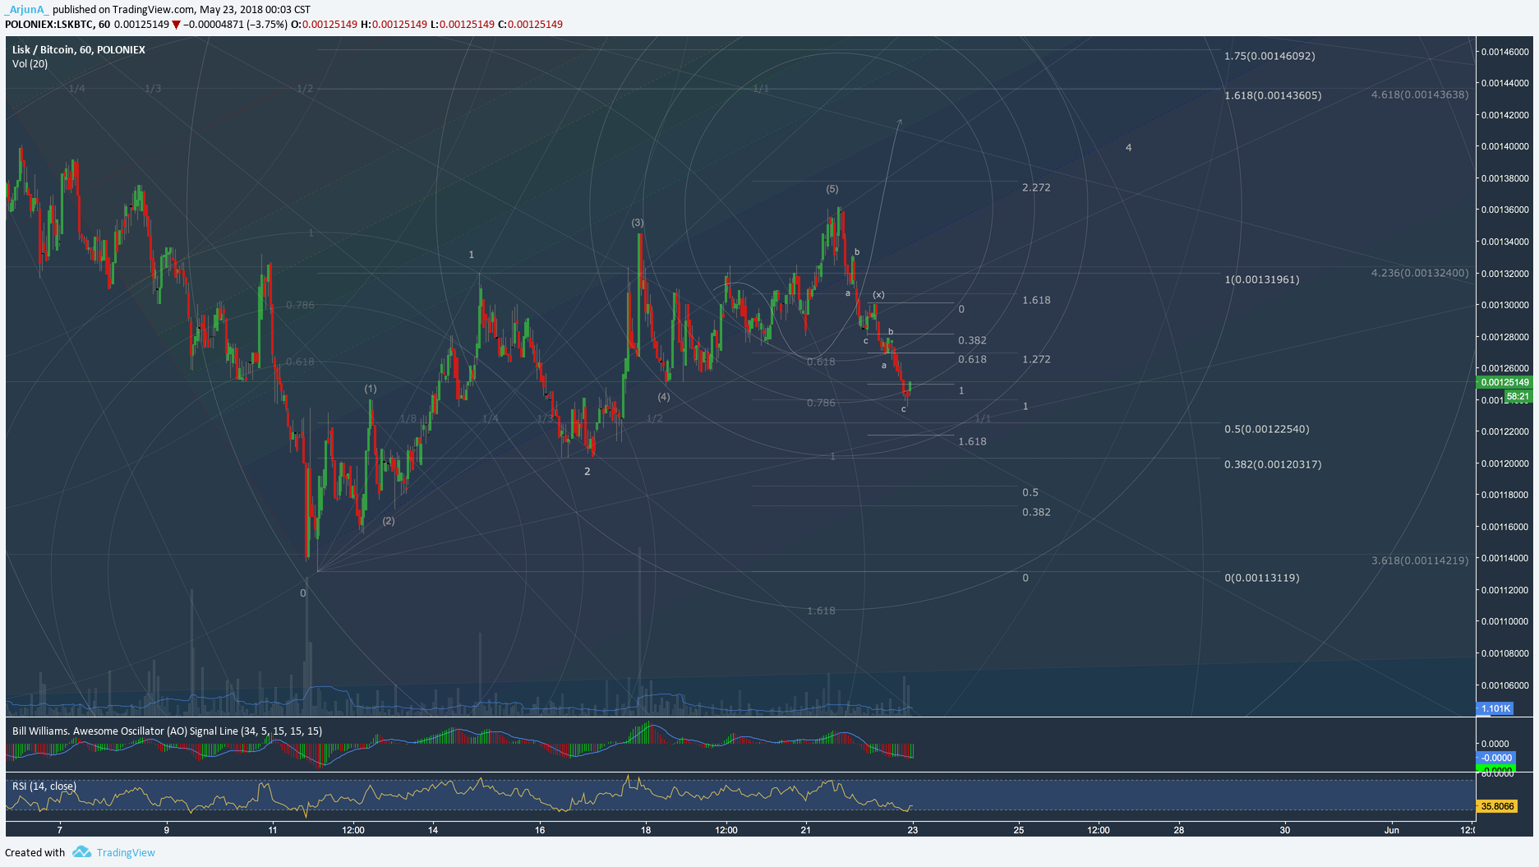Click the 0.382(0.00120317) Fibonacci level label
This screenshot has height=867, width=1539.
[1273, 465]
